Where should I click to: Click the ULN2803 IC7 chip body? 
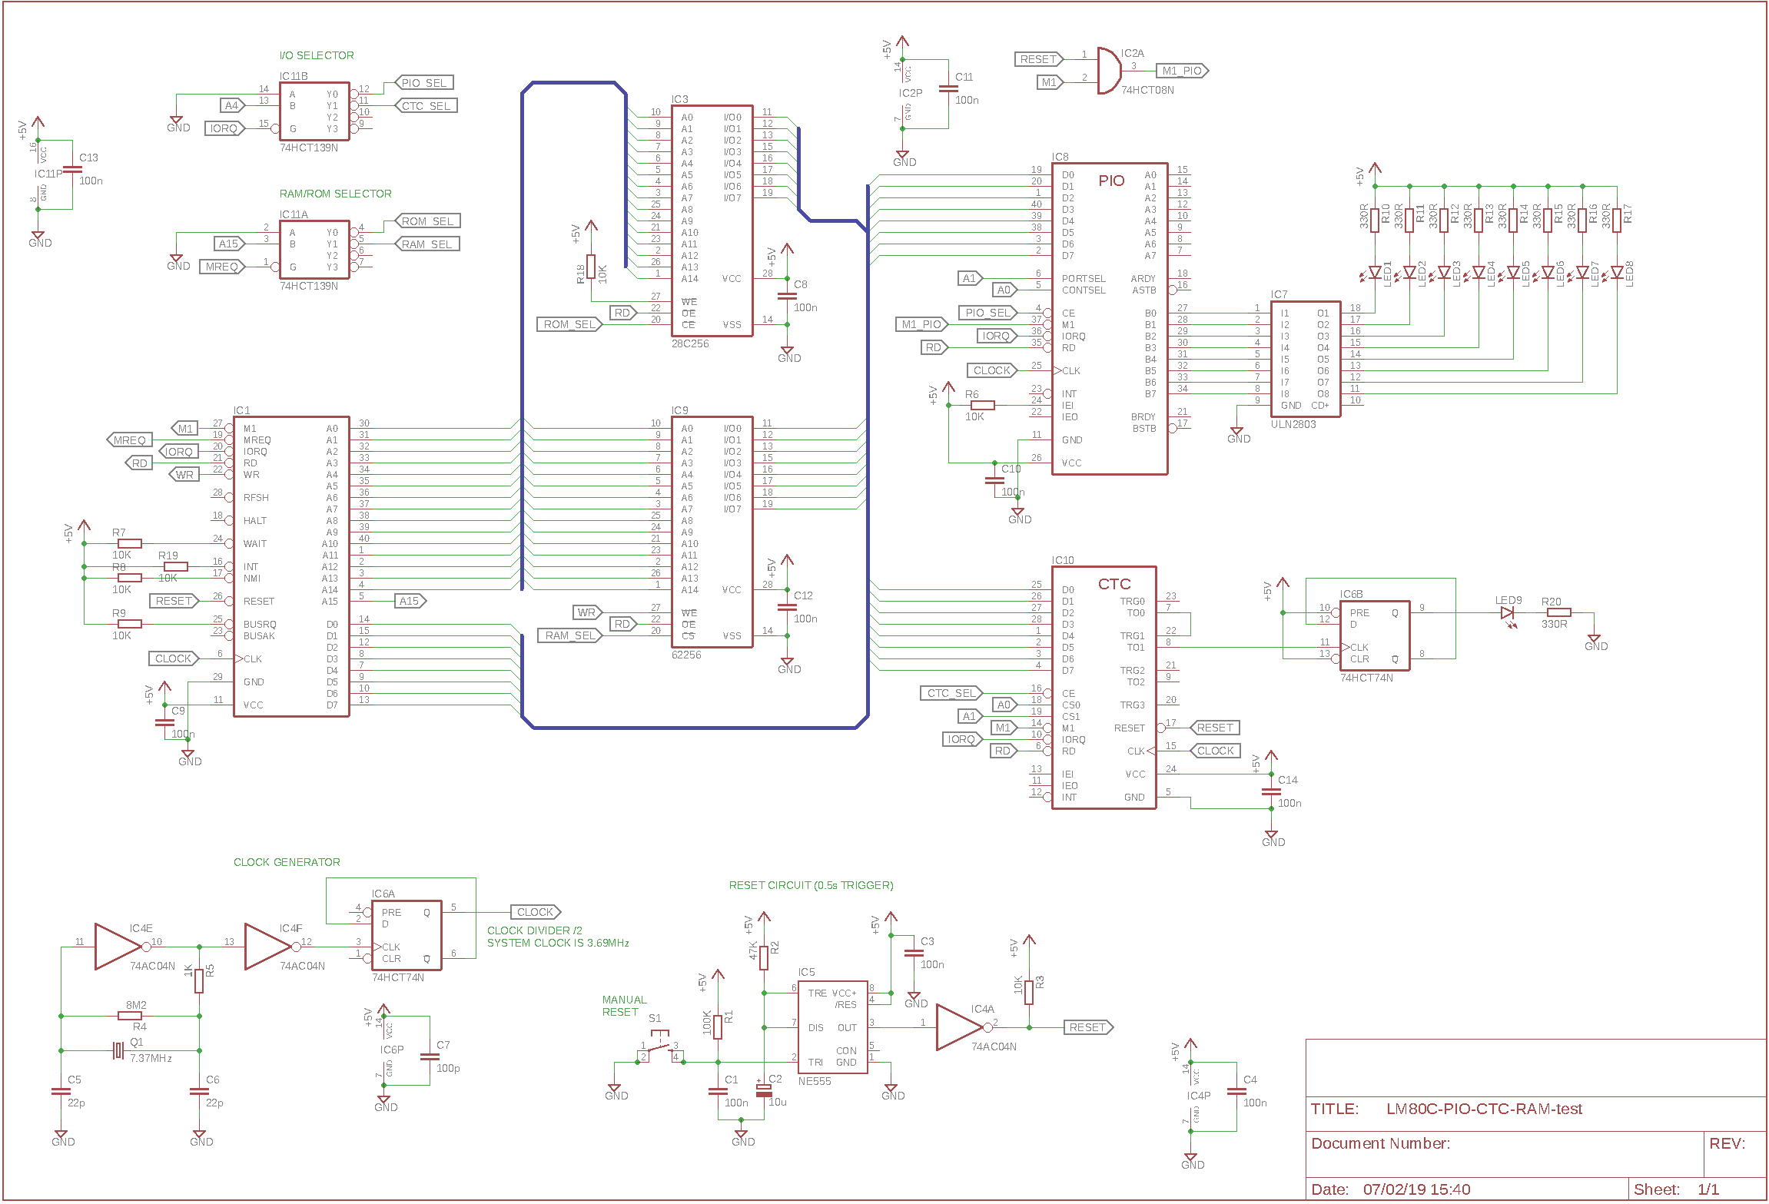click(1305, 359)
